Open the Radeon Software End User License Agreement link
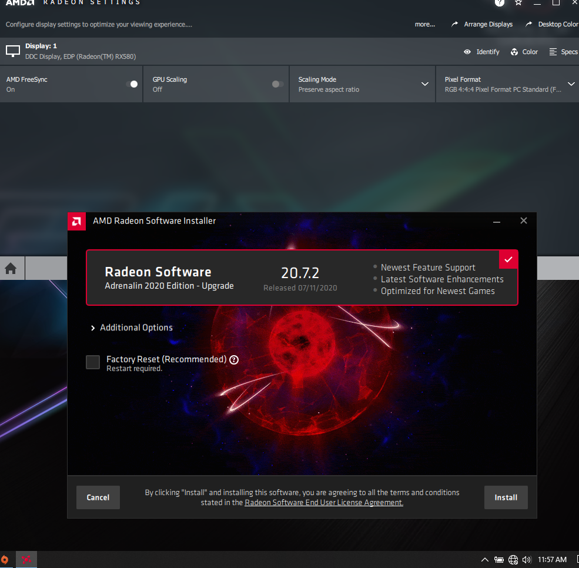The width and height of the screenshot is (579, 568). point(324,503)
